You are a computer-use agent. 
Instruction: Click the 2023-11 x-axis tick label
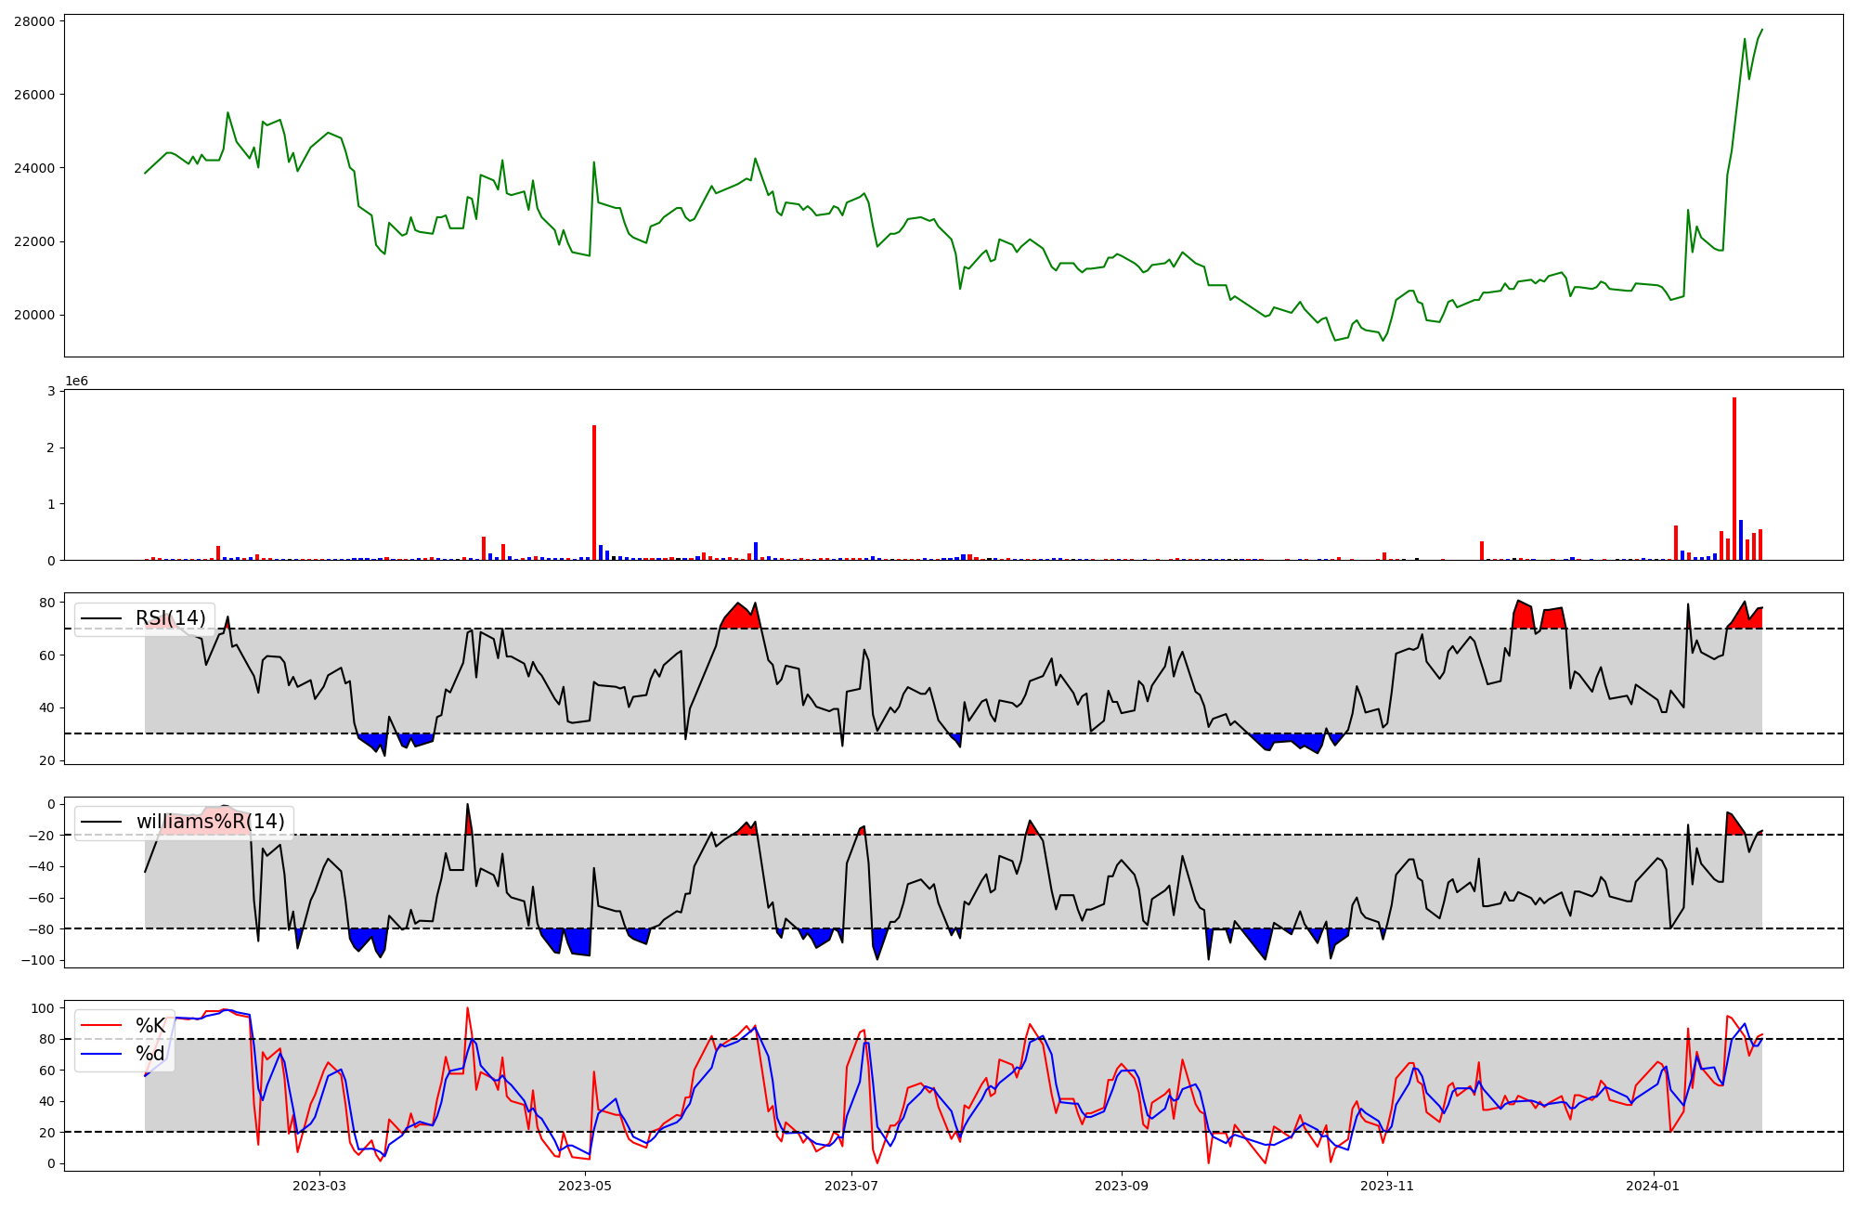click(x=1387, y=1186)
